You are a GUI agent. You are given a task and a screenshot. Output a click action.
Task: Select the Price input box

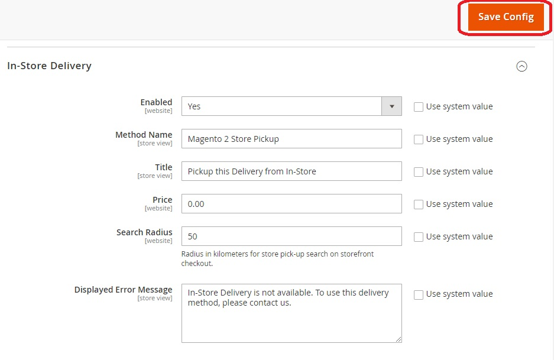click(291, 204)
